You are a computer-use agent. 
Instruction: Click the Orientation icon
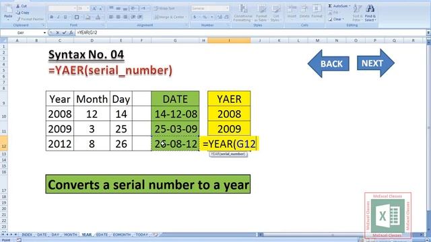(133, 9)
